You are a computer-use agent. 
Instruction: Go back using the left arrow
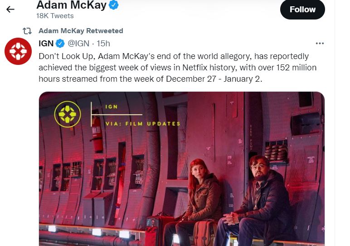(x=10, y=10)
